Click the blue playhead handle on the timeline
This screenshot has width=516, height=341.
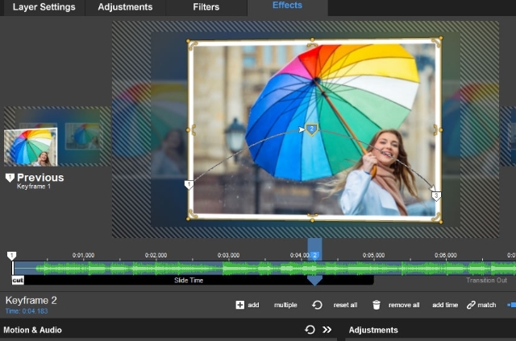314,280
